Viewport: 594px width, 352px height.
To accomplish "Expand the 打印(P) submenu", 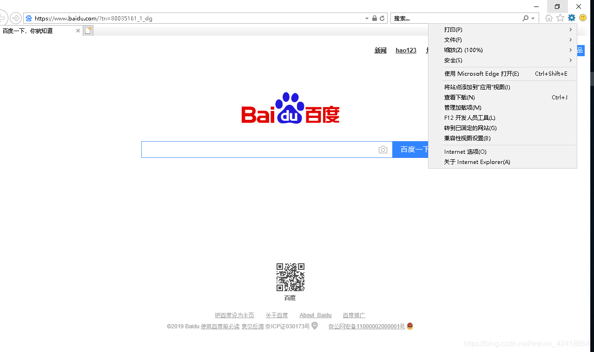I will [502, 29].
